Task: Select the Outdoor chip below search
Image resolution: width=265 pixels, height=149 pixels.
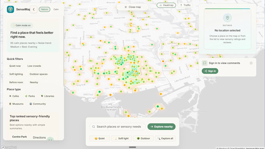Action: click(x=143, y=138)
